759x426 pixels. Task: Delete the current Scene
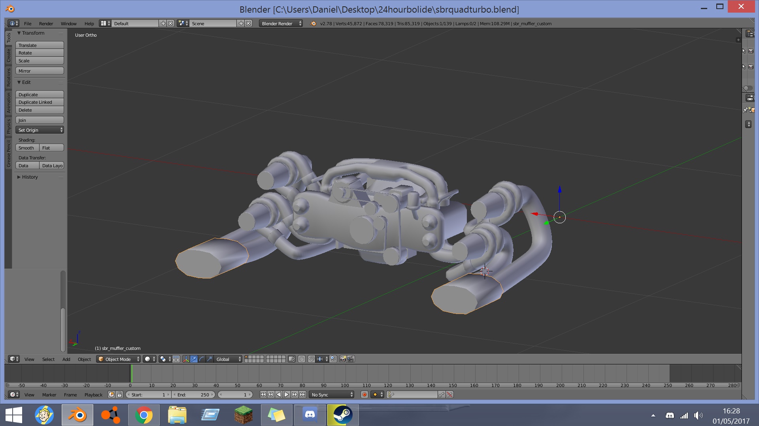pos(248,23)
